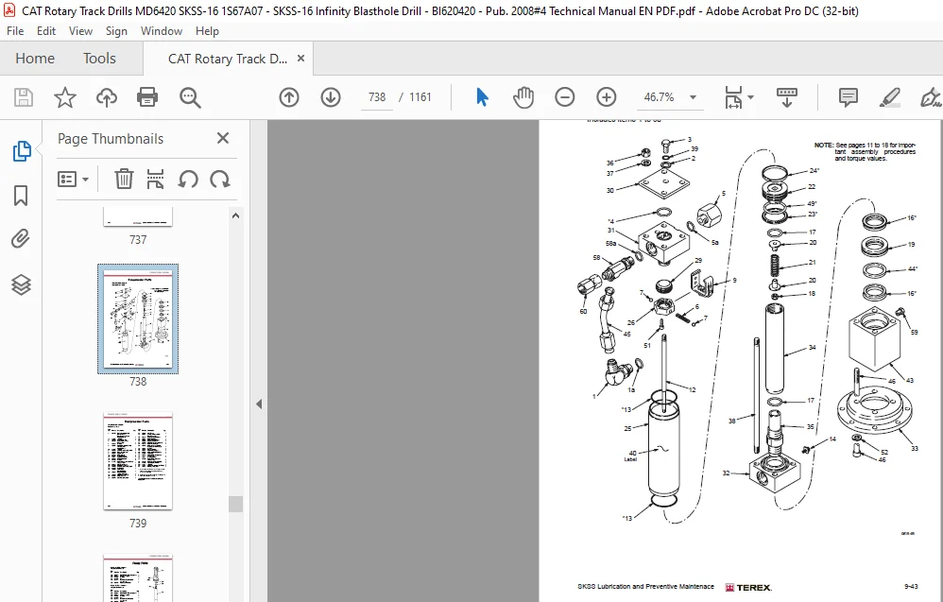Click the NOTE text about assembly procedures
This screenshot has width=943, height=602.
pos(865,151)
